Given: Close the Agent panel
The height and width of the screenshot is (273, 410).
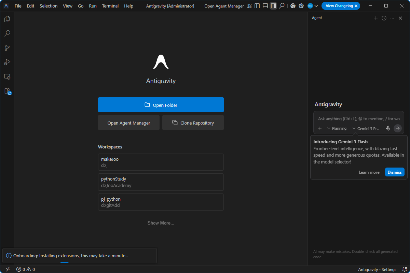Looking at the screenshot, I should pyautogui.click(x=400, y=18).
